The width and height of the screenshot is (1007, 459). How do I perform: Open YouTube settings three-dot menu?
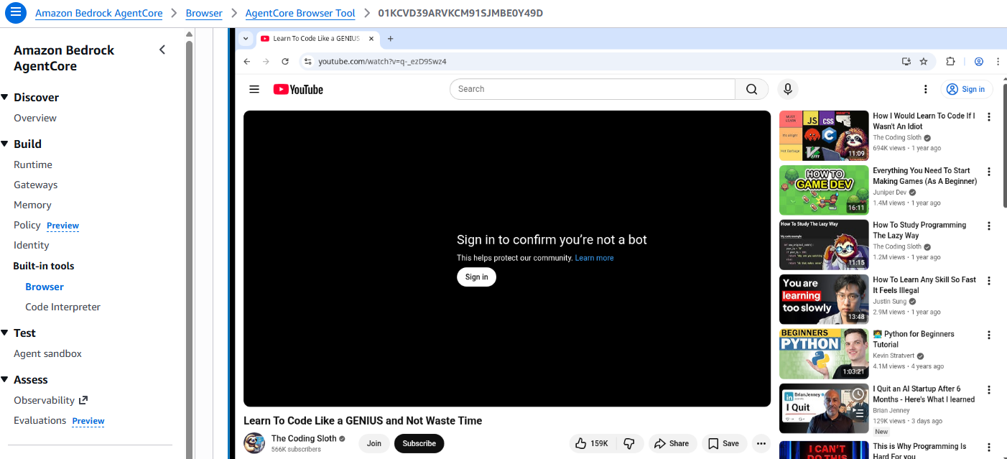925,89
